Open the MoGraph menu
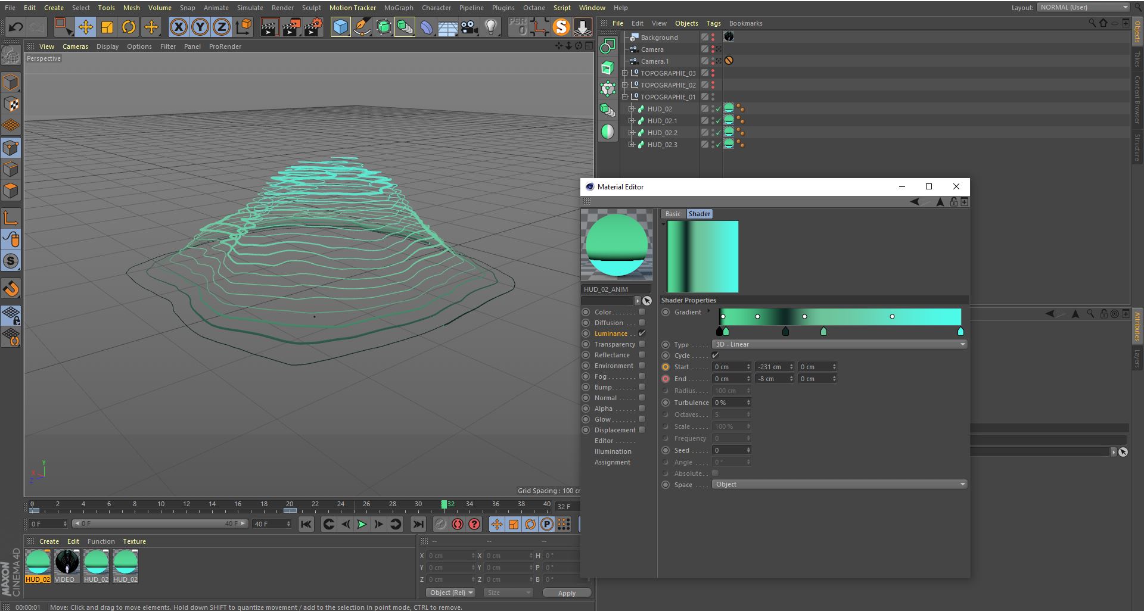Screen dimensions: 1144x611 (399, 8)
